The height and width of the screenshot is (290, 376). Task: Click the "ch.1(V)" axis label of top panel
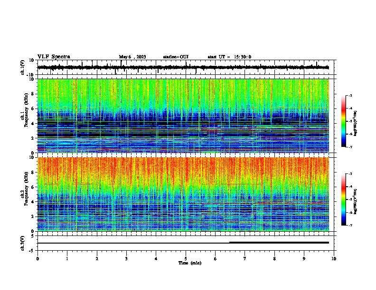(x=23, y=67)
